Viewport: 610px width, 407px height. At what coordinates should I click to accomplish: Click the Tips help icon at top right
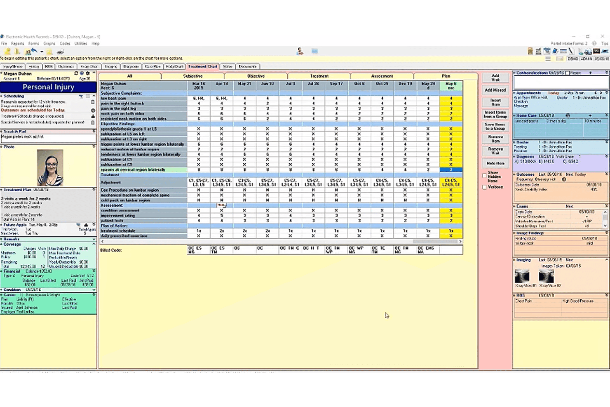click(594, 43)
